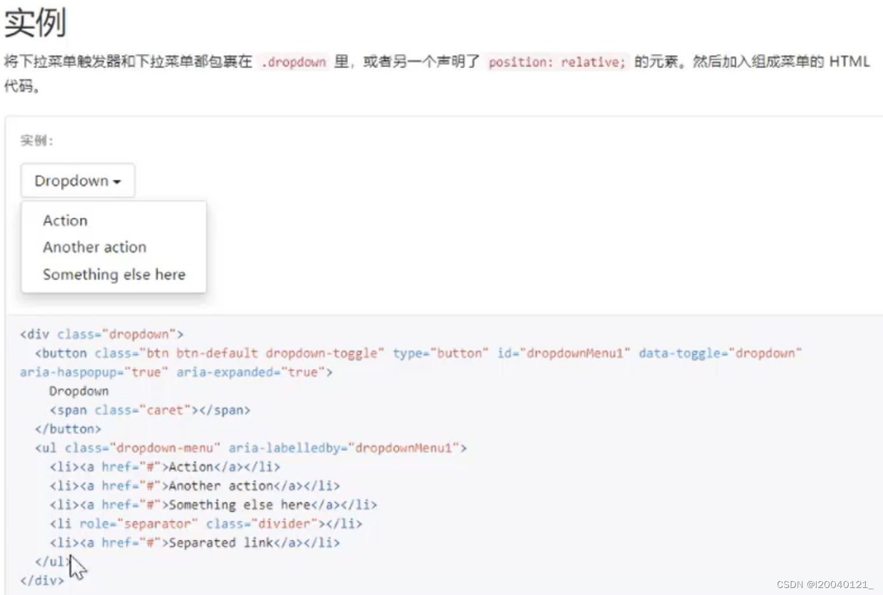Click code line li role="separator"
The image size is (883, 595).
point(206,524)
